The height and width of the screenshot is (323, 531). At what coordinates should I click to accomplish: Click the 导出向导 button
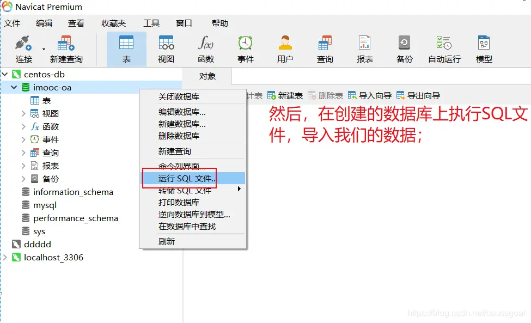coord(418,95)
